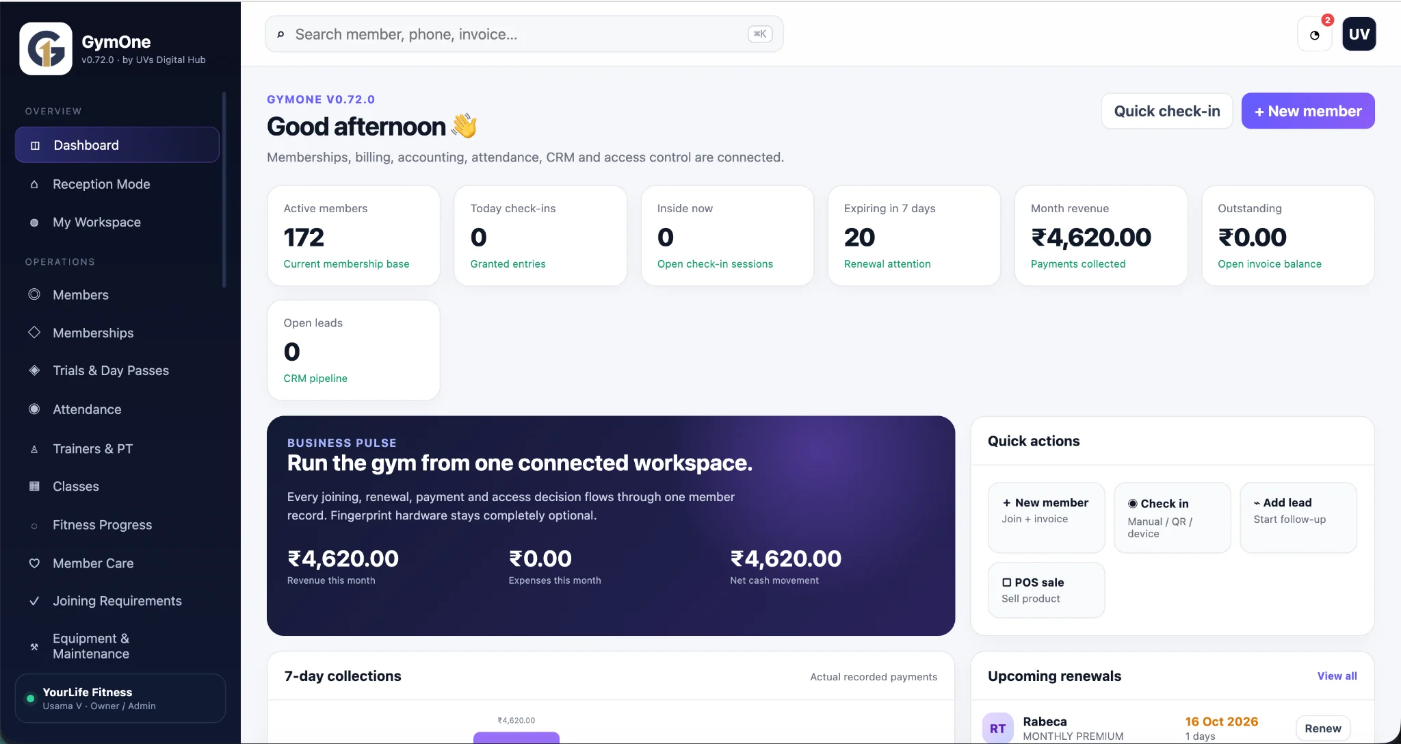
Task: Click the Attendance circle icon
Action: click(34, 409)
